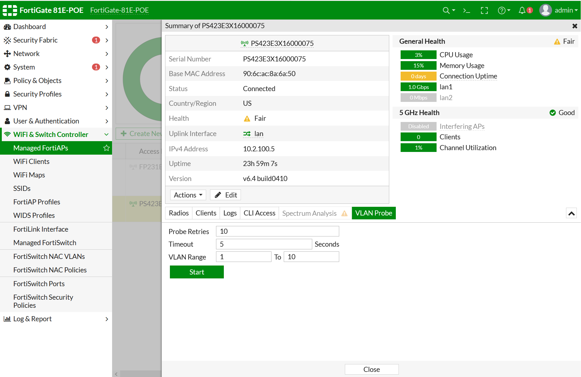Close the summary panel with X
This screenshot has height=377, width=581.
pyautogui.click(x=575, y=26)
